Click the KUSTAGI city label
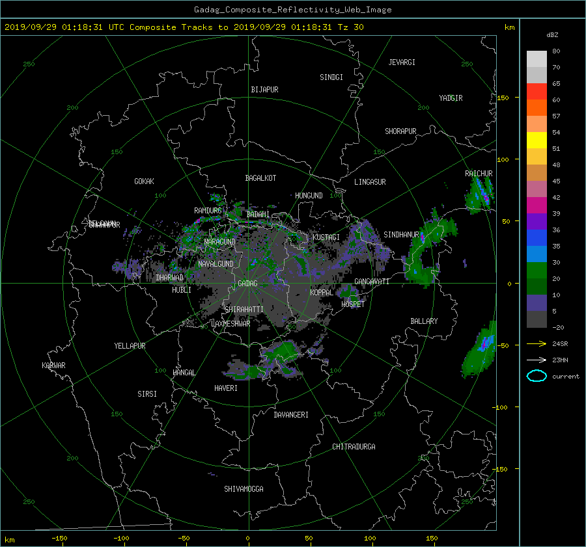Image resolution: width=586 pixels, height=547 pixels. pyautogui.click(x=326, y=237)
